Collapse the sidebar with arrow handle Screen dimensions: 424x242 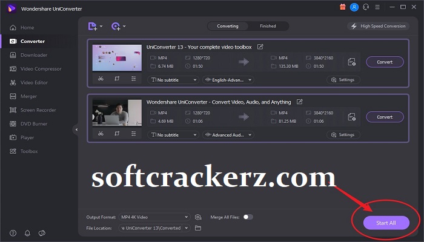[76, 129]
